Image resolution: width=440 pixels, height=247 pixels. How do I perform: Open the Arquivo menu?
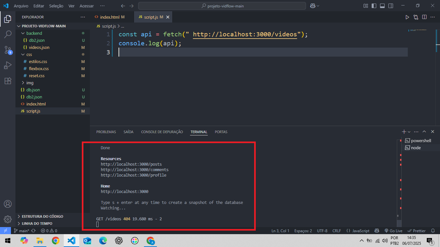pos(21,6)
